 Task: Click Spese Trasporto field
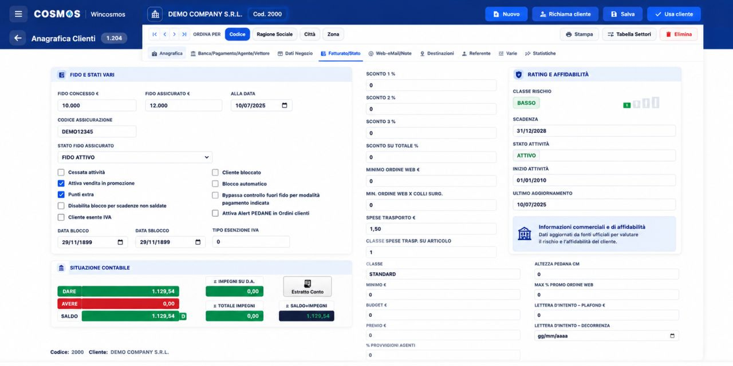pyautogui.click(x=431, y=229)
